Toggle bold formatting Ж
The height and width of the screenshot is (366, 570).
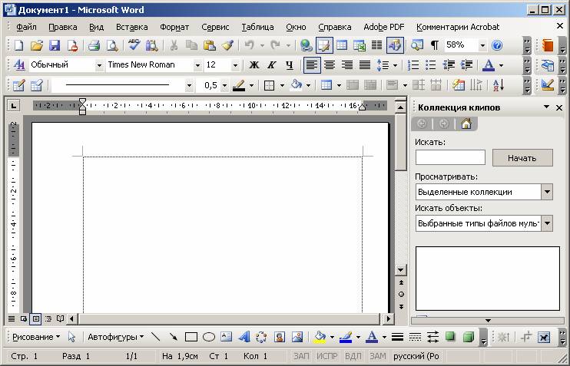(x=254, y=65)
